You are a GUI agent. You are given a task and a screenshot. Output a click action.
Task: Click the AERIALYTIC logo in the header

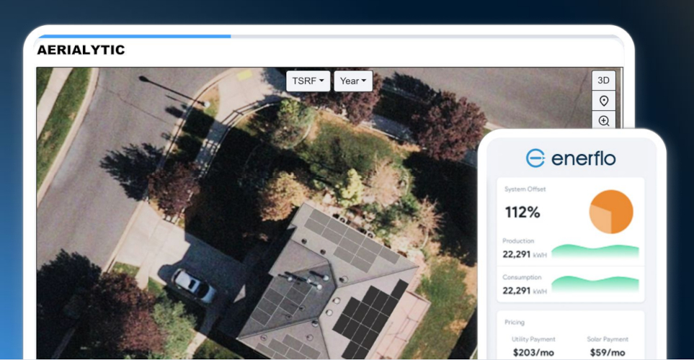pyautogui.click(x=81, y=50)
